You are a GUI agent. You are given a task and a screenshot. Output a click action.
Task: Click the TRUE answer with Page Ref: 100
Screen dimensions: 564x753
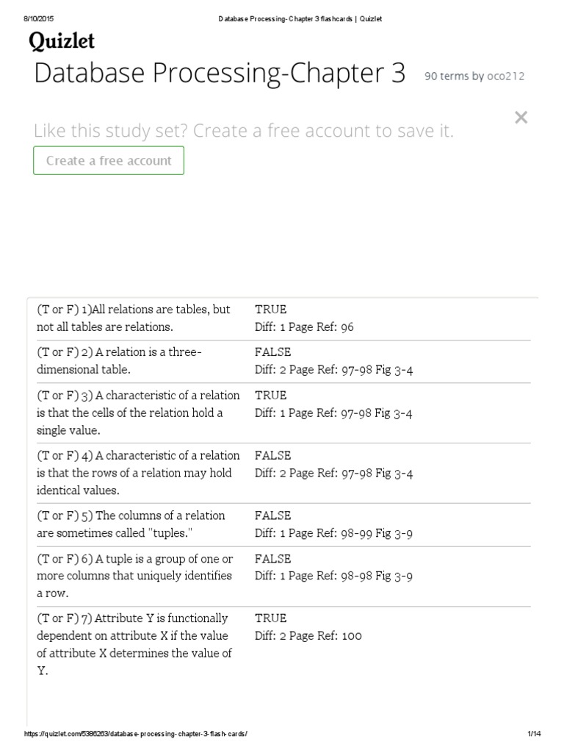271,618
